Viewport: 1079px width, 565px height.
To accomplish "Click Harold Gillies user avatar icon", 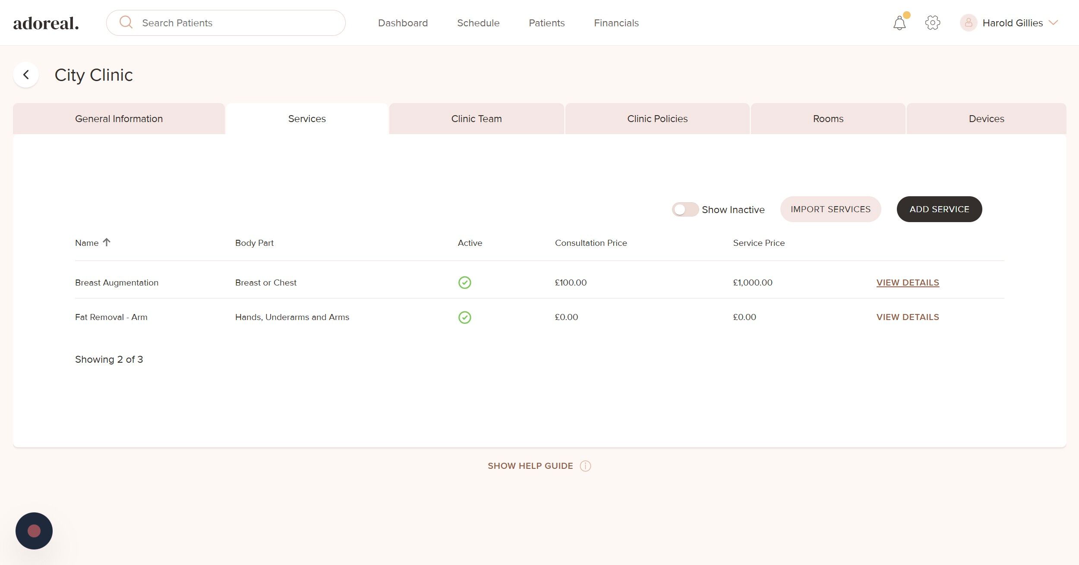I will coord(968,23).
